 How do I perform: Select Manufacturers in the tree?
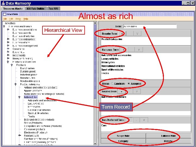pos(27,78)
